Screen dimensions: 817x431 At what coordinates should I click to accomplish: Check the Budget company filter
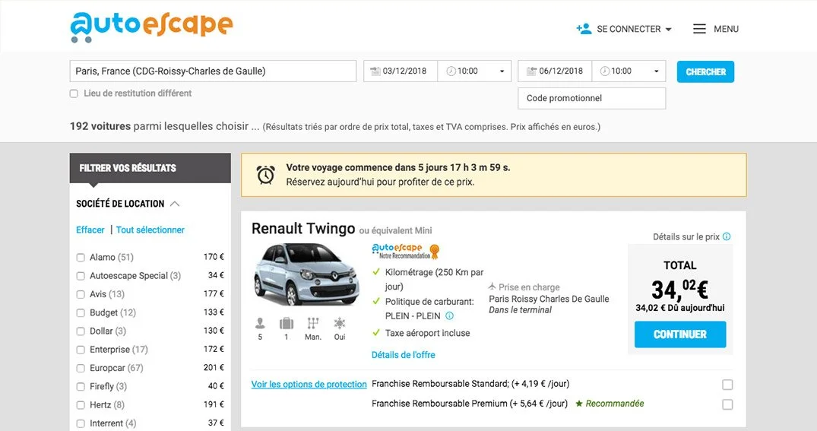point(81,312)
